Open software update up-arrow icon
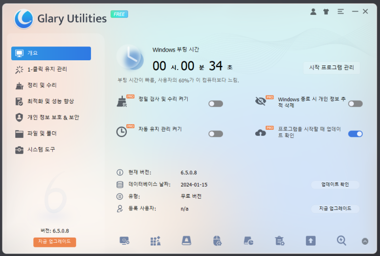 click(x=310, y=241)
